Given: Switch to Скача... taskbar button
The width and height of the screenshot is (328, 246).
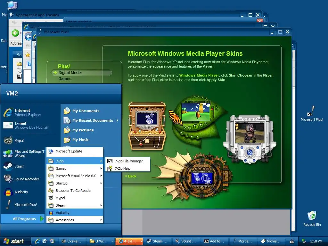Looking at the screenshot, I should pyautogui.click(x=71, y=241).
